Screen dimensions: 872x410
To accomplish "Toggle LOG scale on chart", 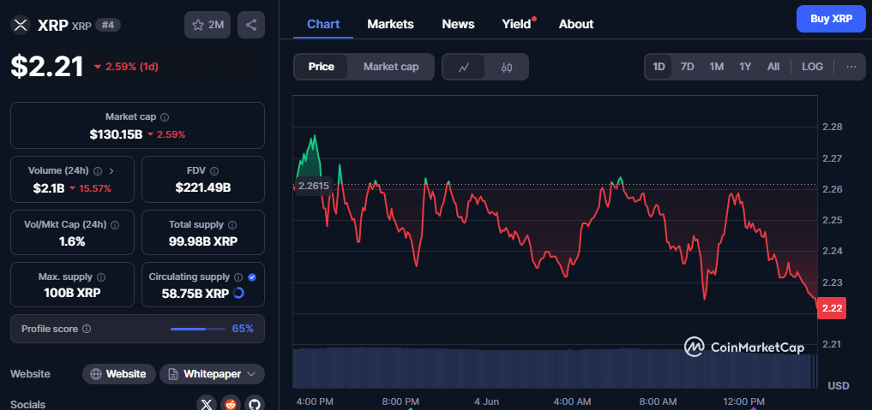I will click(x=812, y=67).
